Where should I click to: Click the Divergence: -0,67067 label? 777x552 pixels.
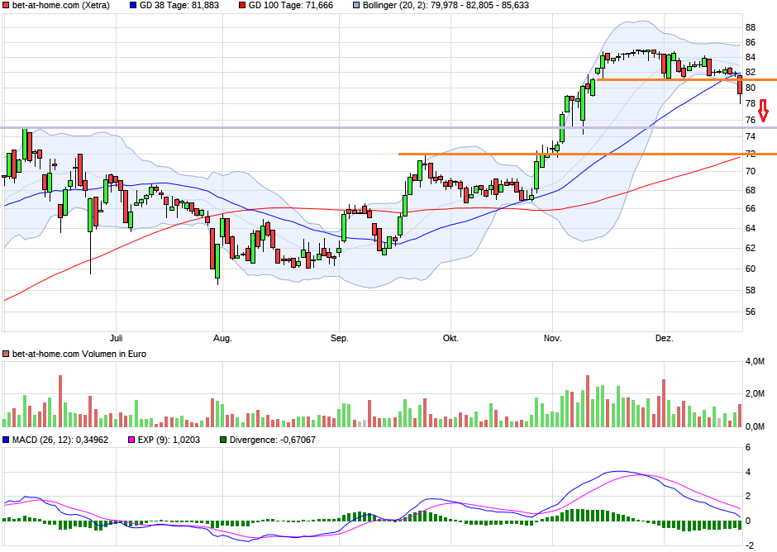tap(273, 440)
